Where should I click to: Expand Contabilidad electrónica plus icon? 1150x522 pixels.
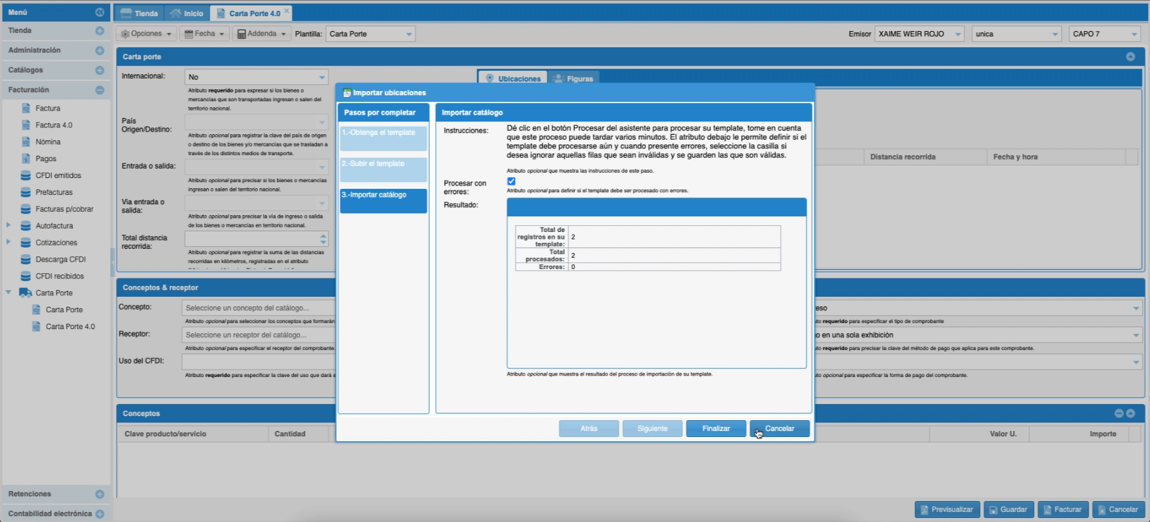pos(100,514)
